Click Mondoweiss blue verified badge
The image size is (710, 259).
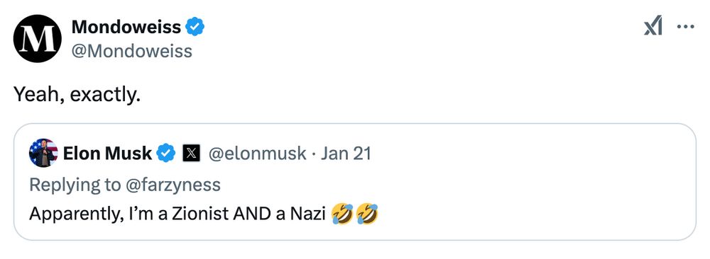(x=195, y=28)
